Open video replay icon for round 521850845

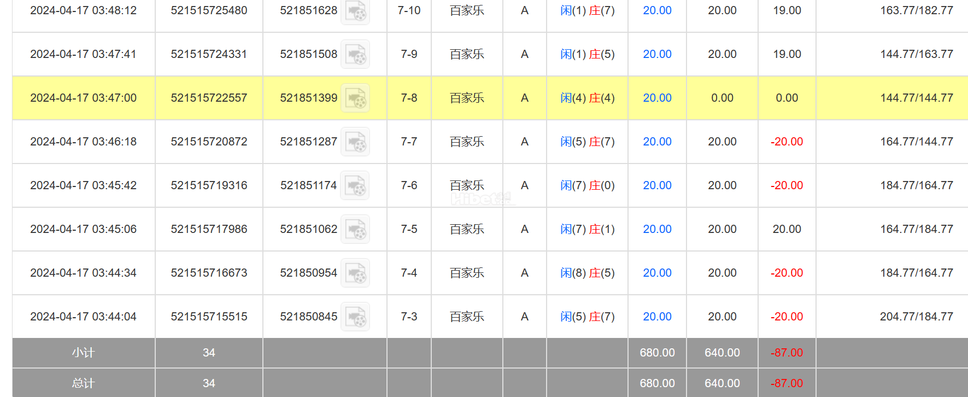(355, 317)
